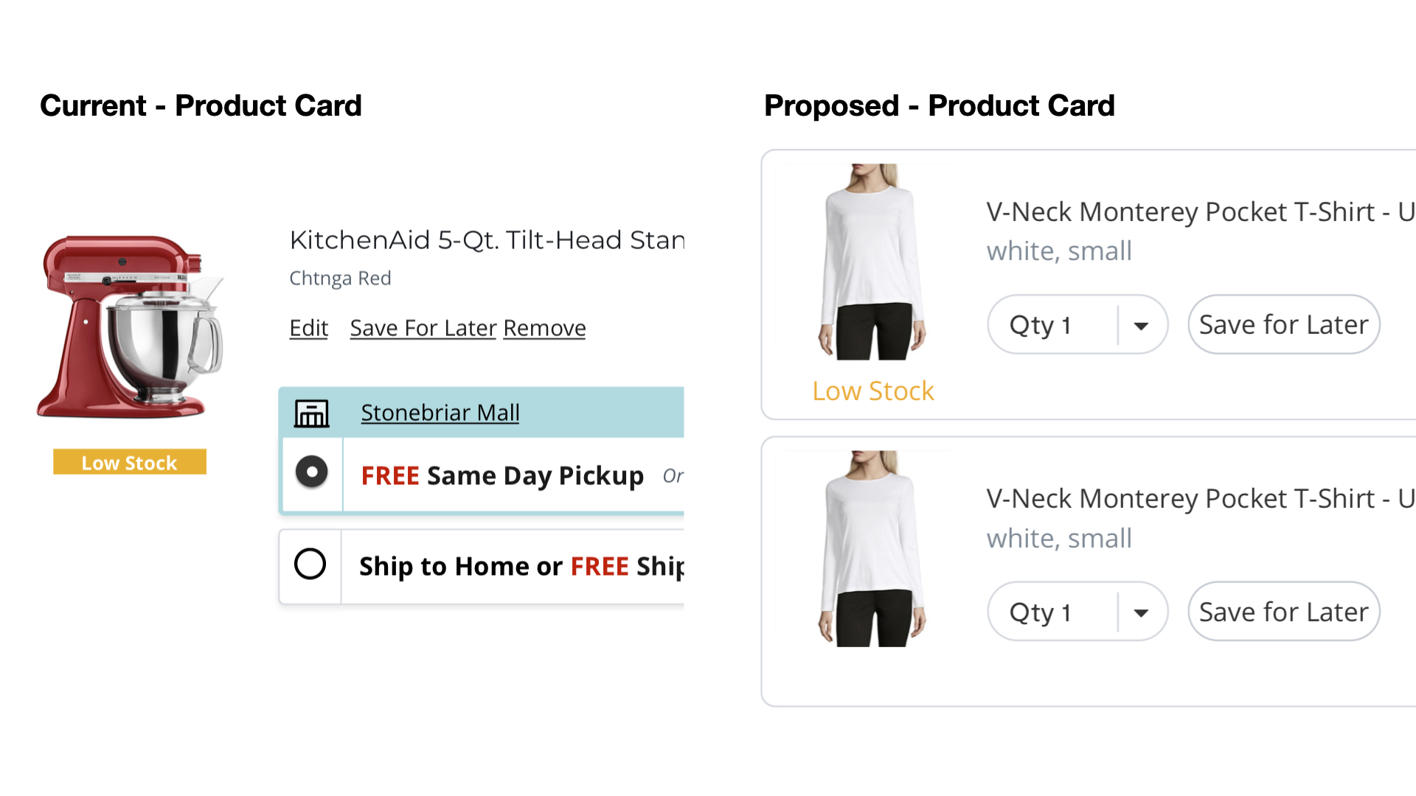Open Qty 1 selector on first T-Shirt card

pyautogui.click(x=1077, y=325)
